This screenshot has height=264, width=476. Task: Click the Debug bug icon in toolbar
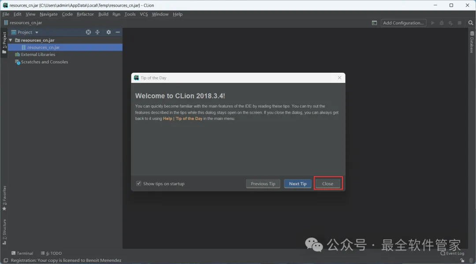pyautogui.click(x=442, y=23)
